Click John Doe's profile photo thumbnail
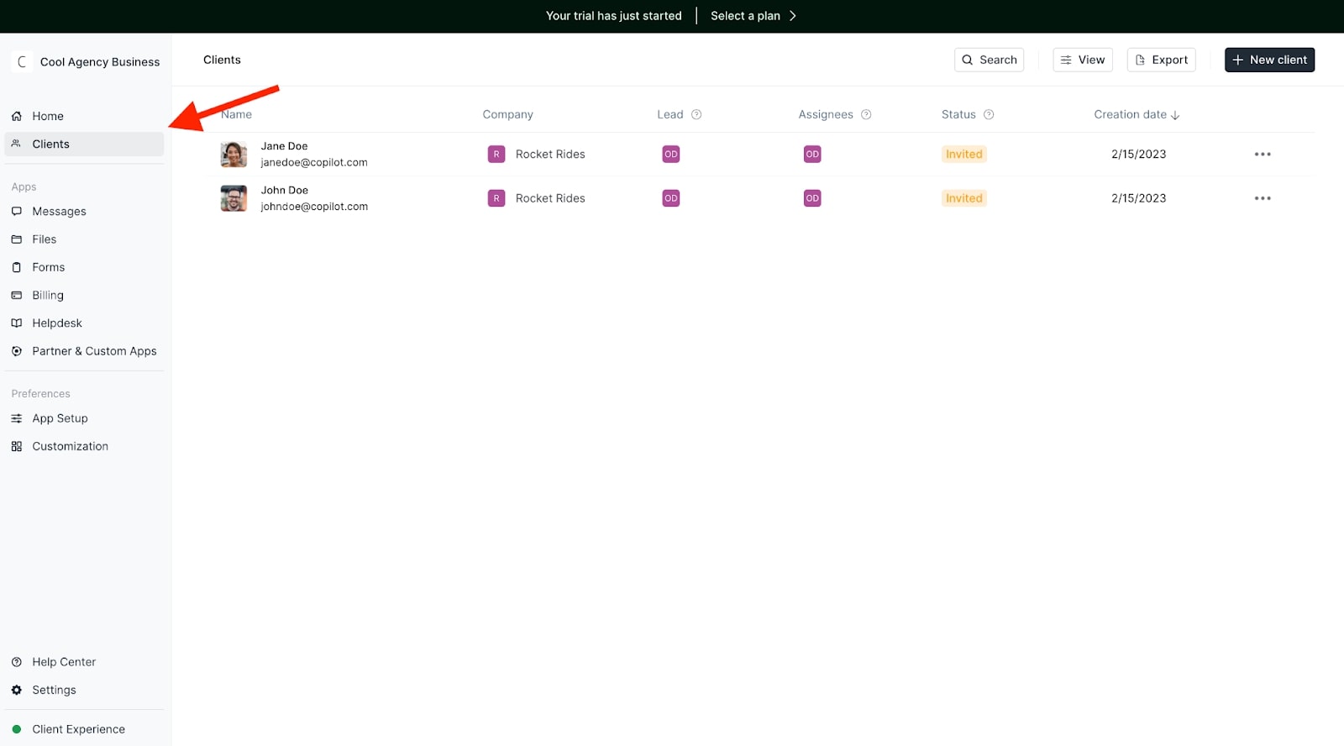The image size is (1344, 746). click(234, 198)
